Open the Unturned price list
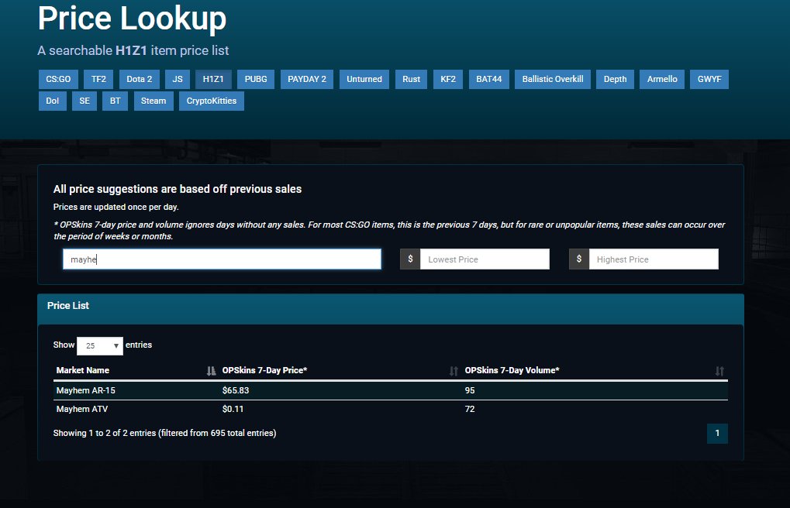Image resolution: width=790 pixels, height=508 pixels. coord(364,79)
